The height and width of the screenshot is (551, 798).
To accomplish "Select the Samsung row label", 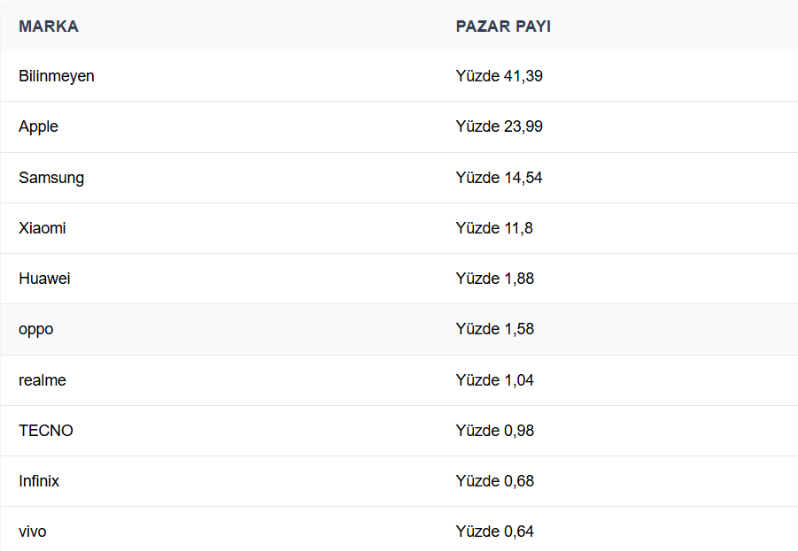I will coord(51,178).
